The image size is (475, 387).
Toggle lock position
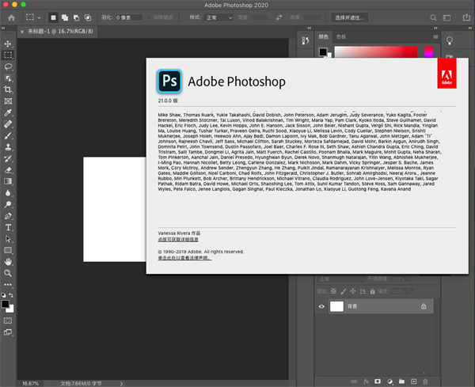353,291
